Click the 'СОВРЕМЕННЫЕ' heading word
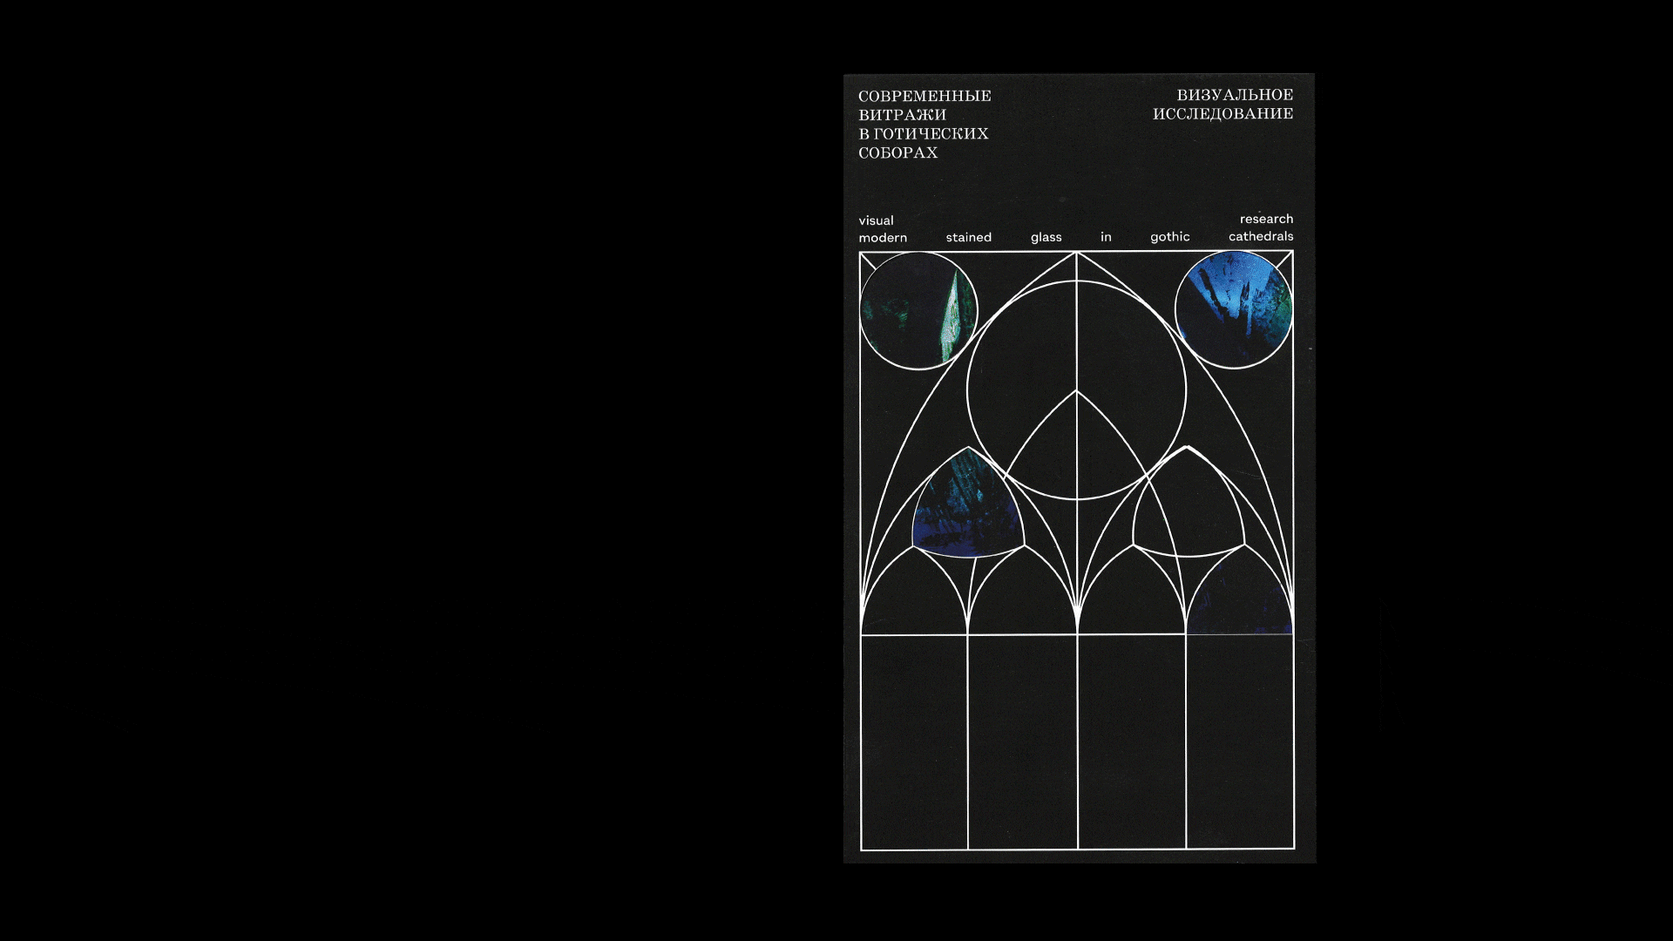The image size is (1673, 941). tap(925, 96)
